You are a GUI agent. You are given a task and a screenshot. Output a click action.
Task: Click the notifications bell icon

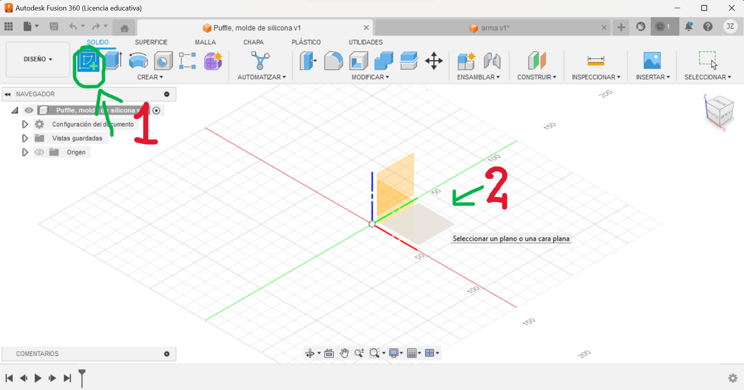click(x=689, y=26)
